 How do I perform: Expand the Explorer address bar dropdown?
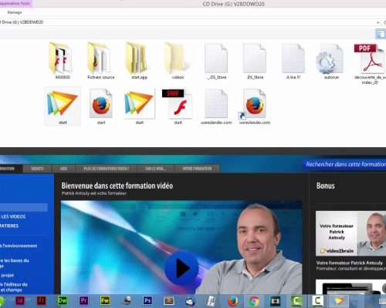click(x=378, y=22)
